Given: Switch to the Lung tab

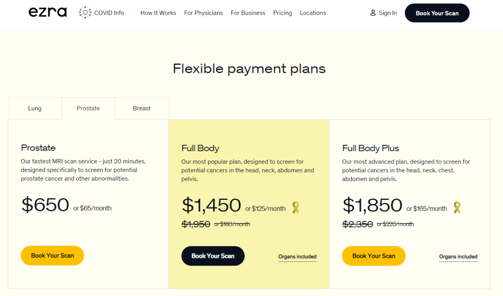Looking at the screenshot, I should 35,108.
